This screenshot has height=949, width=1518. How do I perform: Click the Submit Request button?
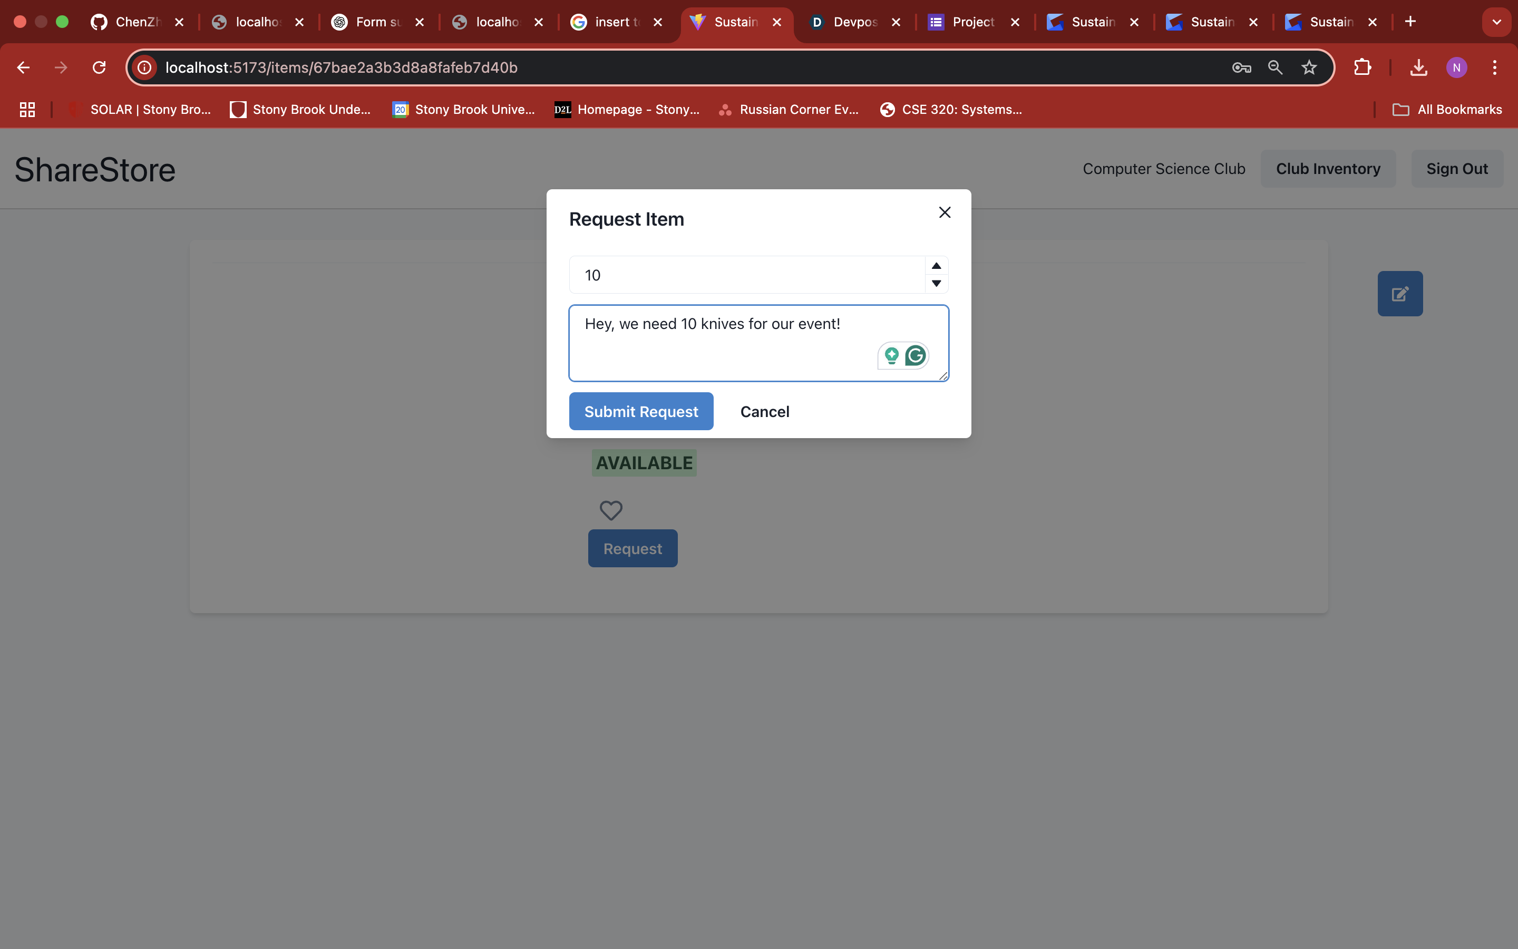click(x=640, y=412)
